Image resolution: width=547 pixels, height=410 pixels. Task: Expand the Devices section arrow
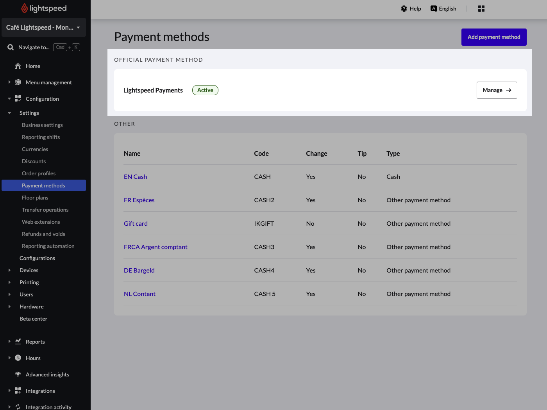[9, 270]
